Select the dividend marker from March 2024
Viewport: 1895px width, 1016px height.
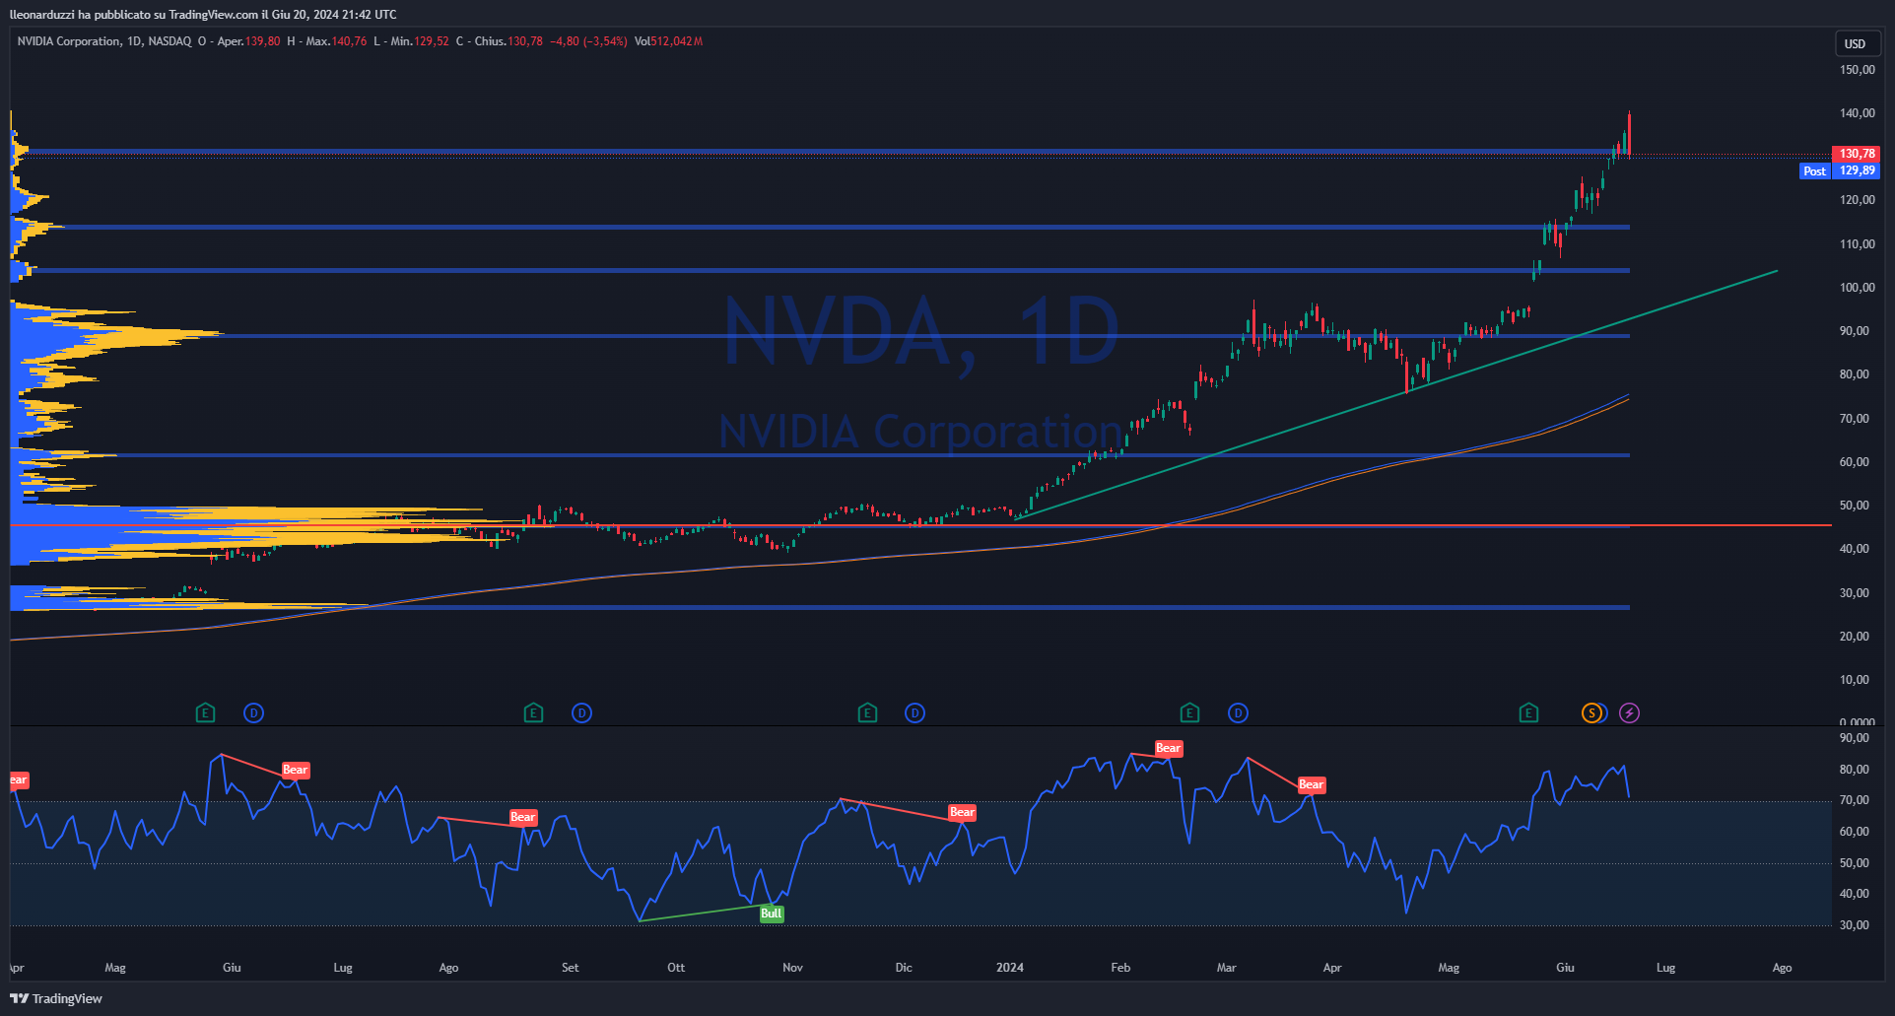1238,712
